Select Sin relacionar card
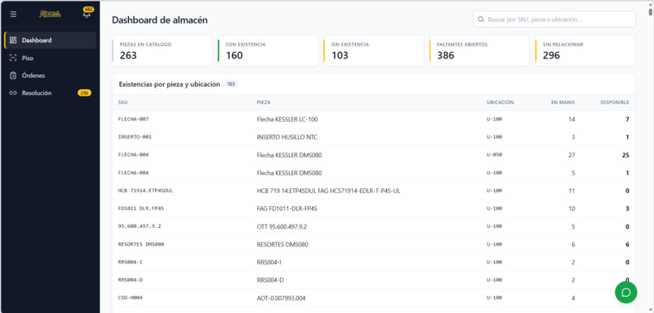 585,51
